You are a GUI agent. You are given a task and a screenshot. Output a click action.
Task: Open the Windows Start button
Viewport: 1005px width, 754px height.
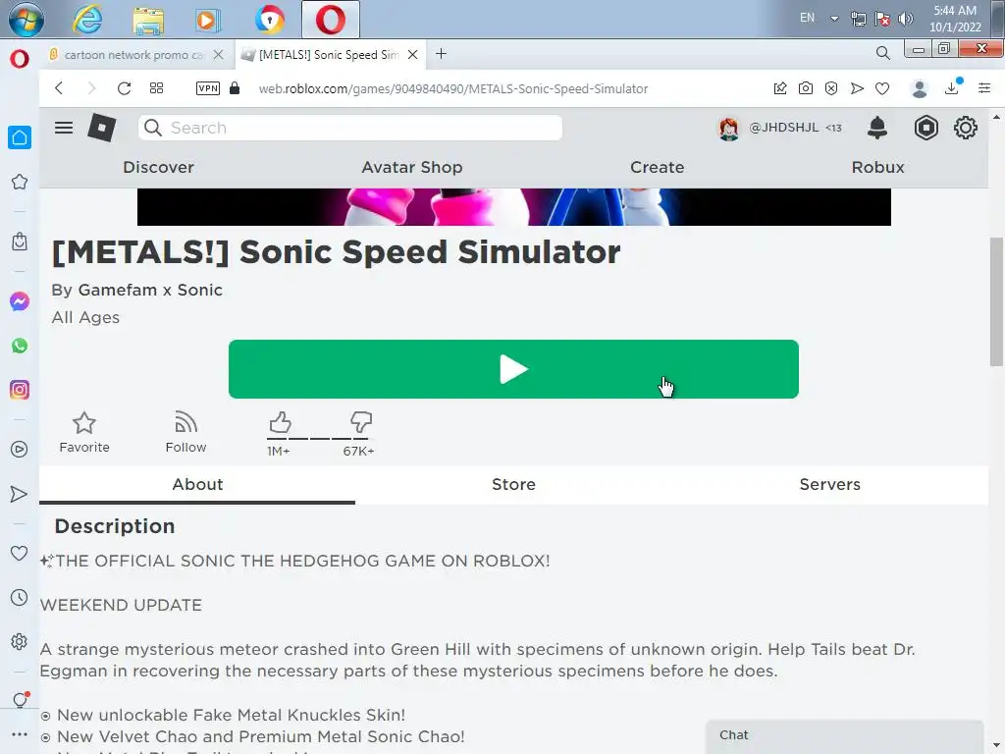tap(26, 19)
